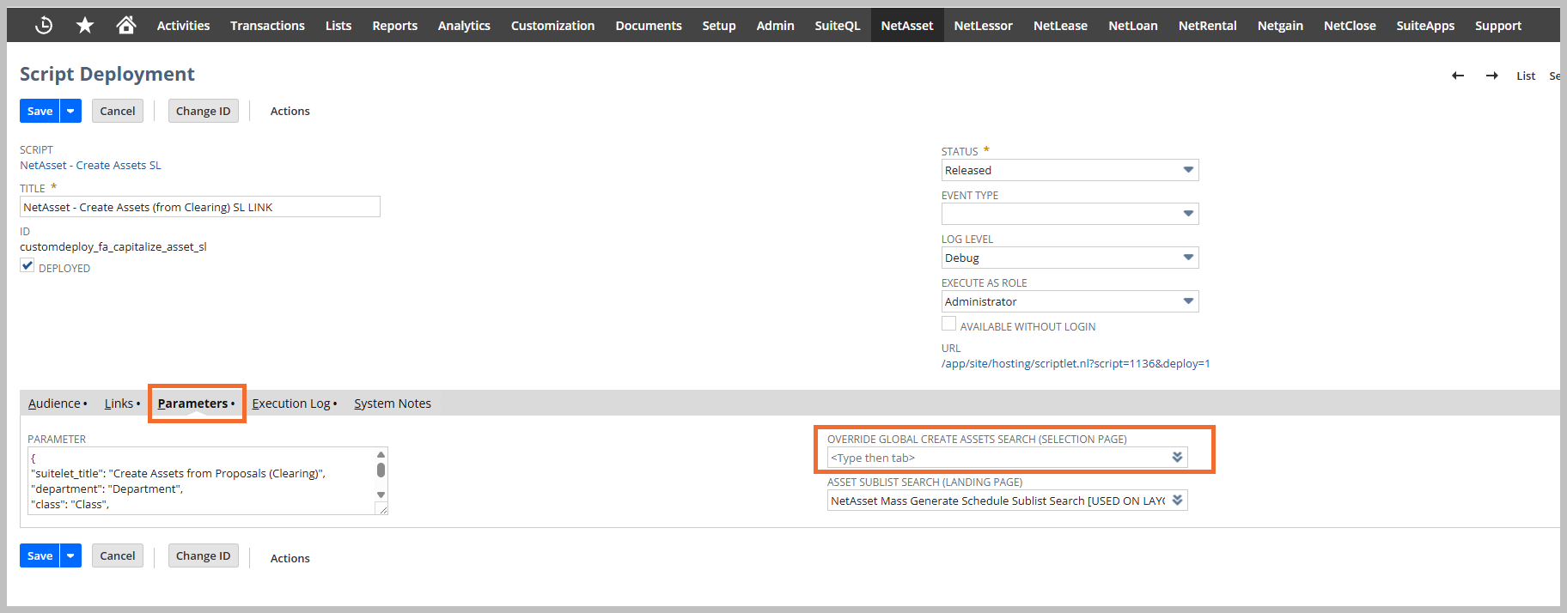The image size is (1567, 613).
Task: Click the Parameter textarea scroll down arrow
Action: (x=381, y=495)
